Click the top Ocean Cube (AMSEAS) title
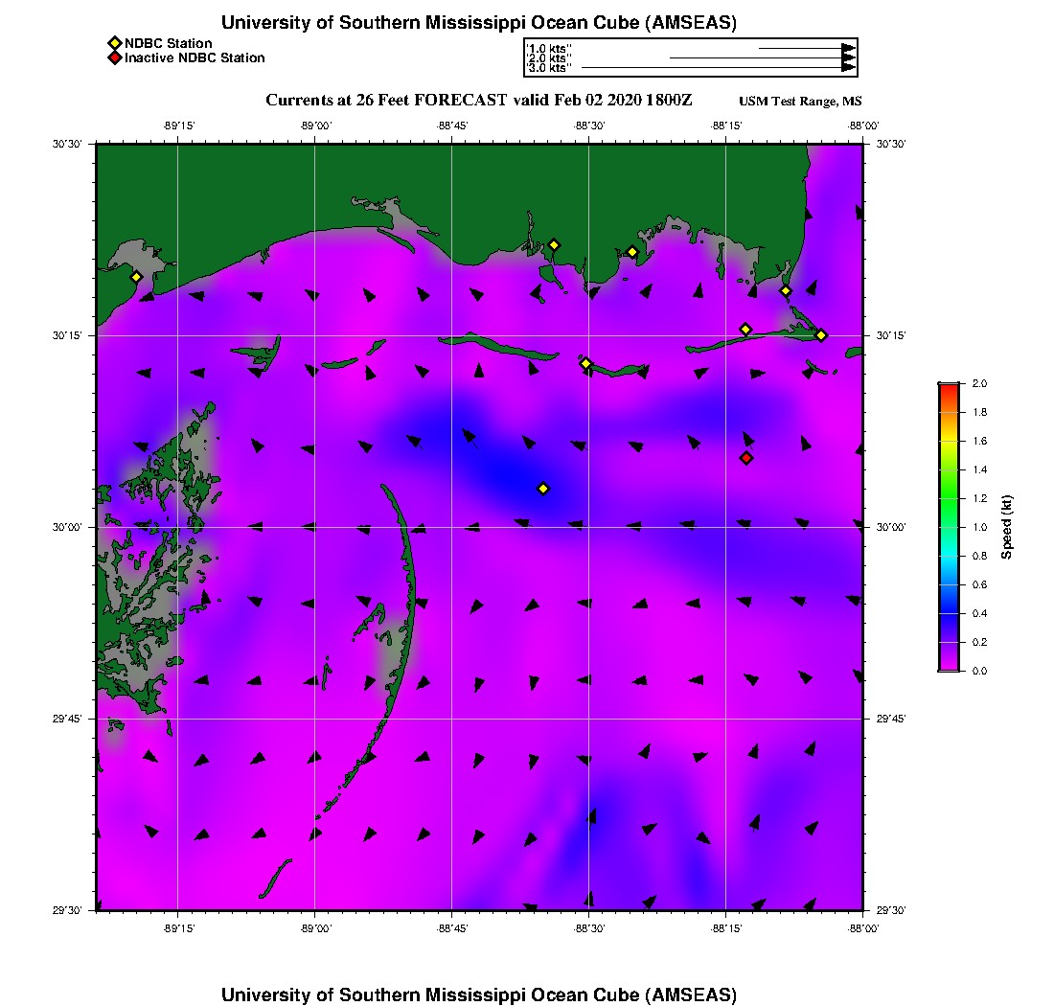The height and width of the screenshot is (1006, 1054). point(478,23)
